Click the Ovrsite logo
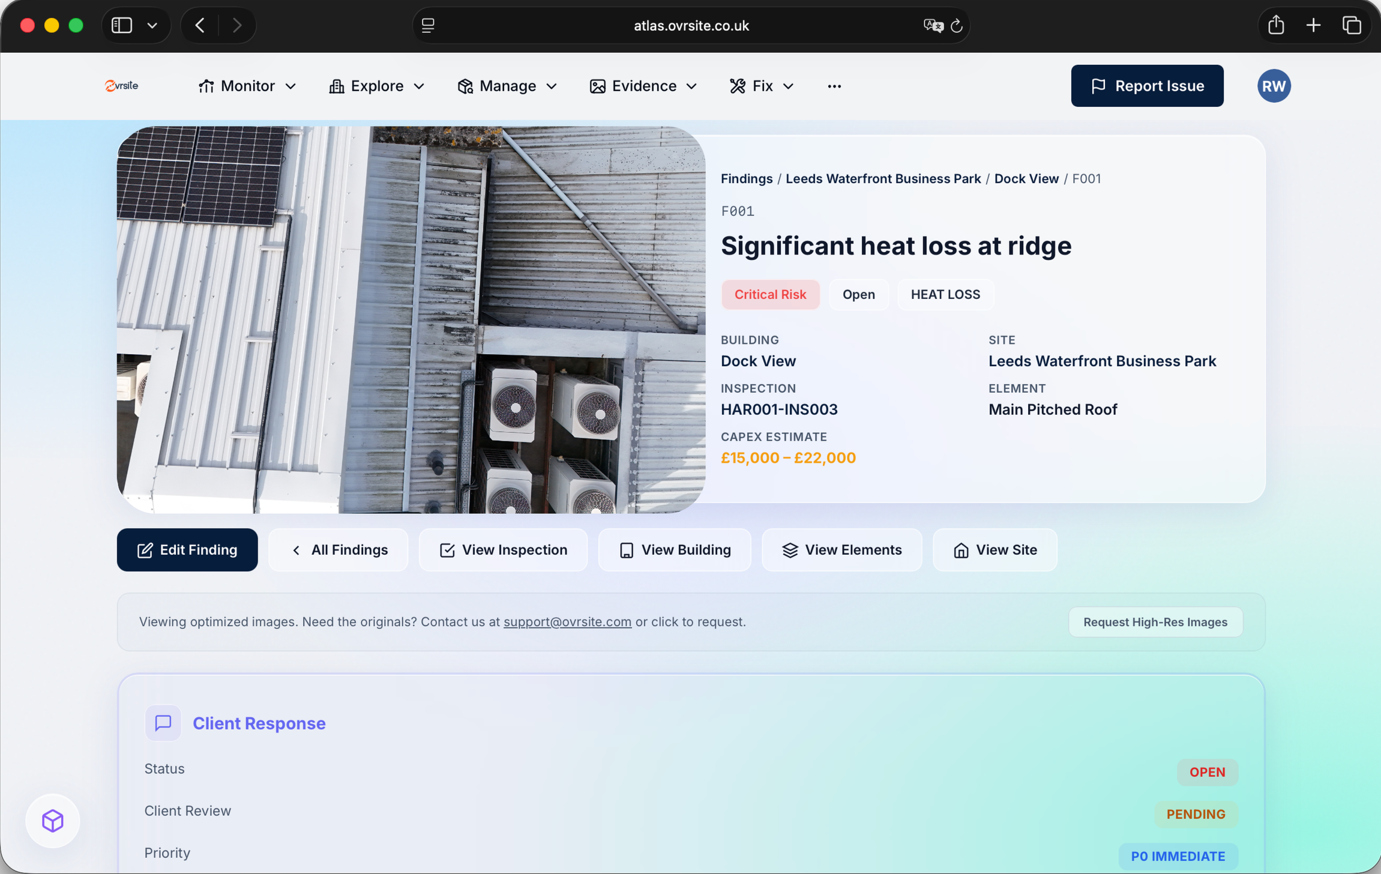The width and height of the screenshot is (1381, 874). point(121,86)
